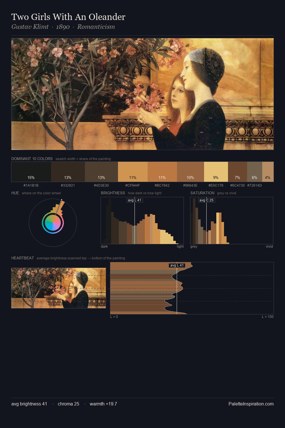Pick the 10% swatch colored #96643E
Screen dimensions: 285x428
[x=190, y=172]
